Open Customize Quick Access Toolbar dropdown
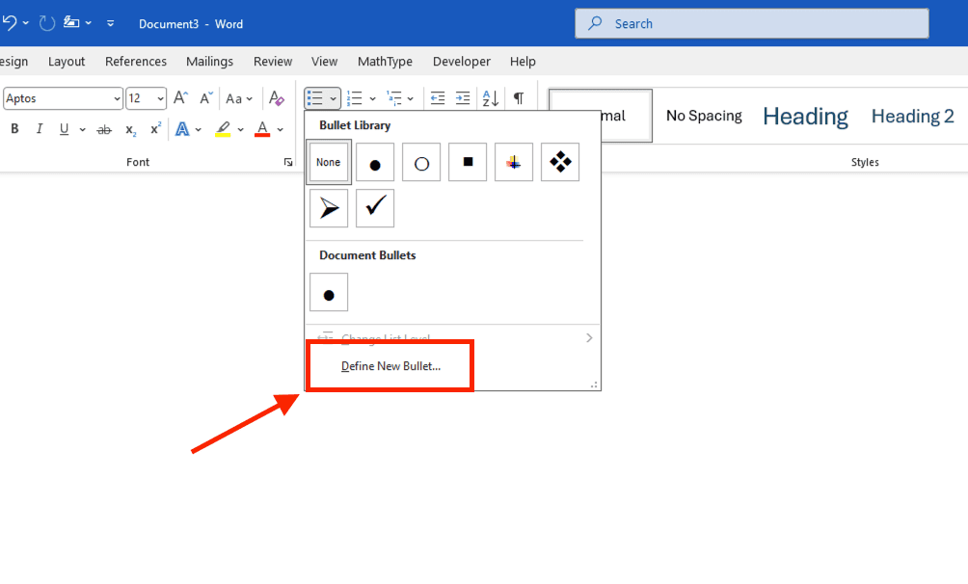 click(x=111, y=23)
